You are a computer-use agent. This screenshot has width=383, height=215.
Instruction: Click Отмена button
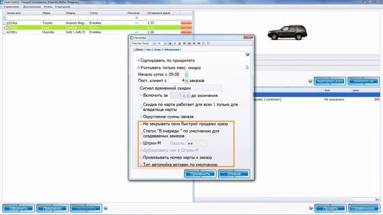[x=234, y=174]
